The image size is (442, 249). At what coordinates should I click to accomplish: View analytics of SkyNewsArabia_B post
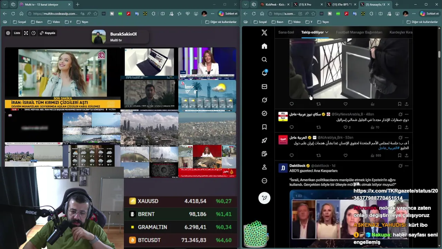click(375, 127)
